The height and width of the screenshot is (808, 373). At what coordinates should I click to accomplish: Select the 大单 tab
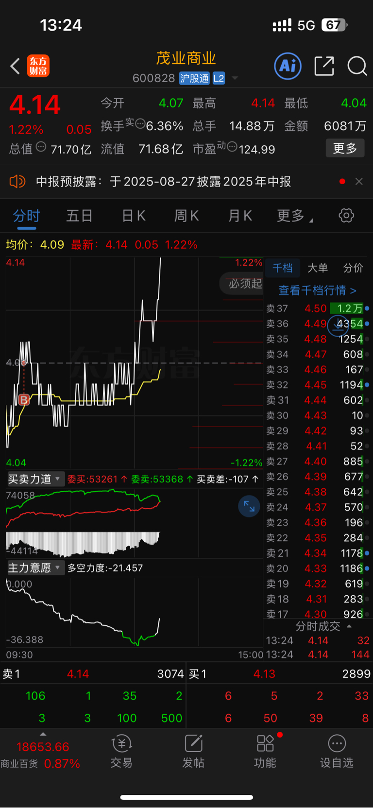click(x=318, y=268)
